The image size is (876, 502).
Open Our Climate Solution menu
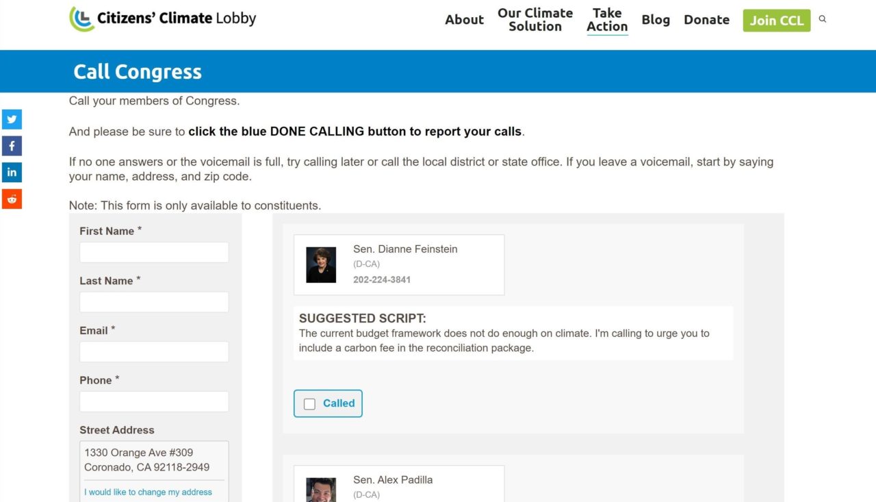[535, 20]
